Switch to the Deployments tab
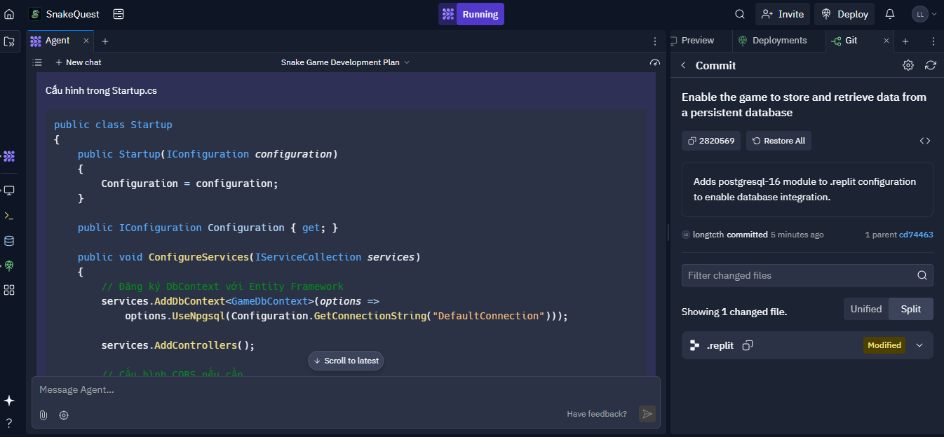The height and width of the screenshot is (437, 944). pyautogui.click(x=779, y=41)
